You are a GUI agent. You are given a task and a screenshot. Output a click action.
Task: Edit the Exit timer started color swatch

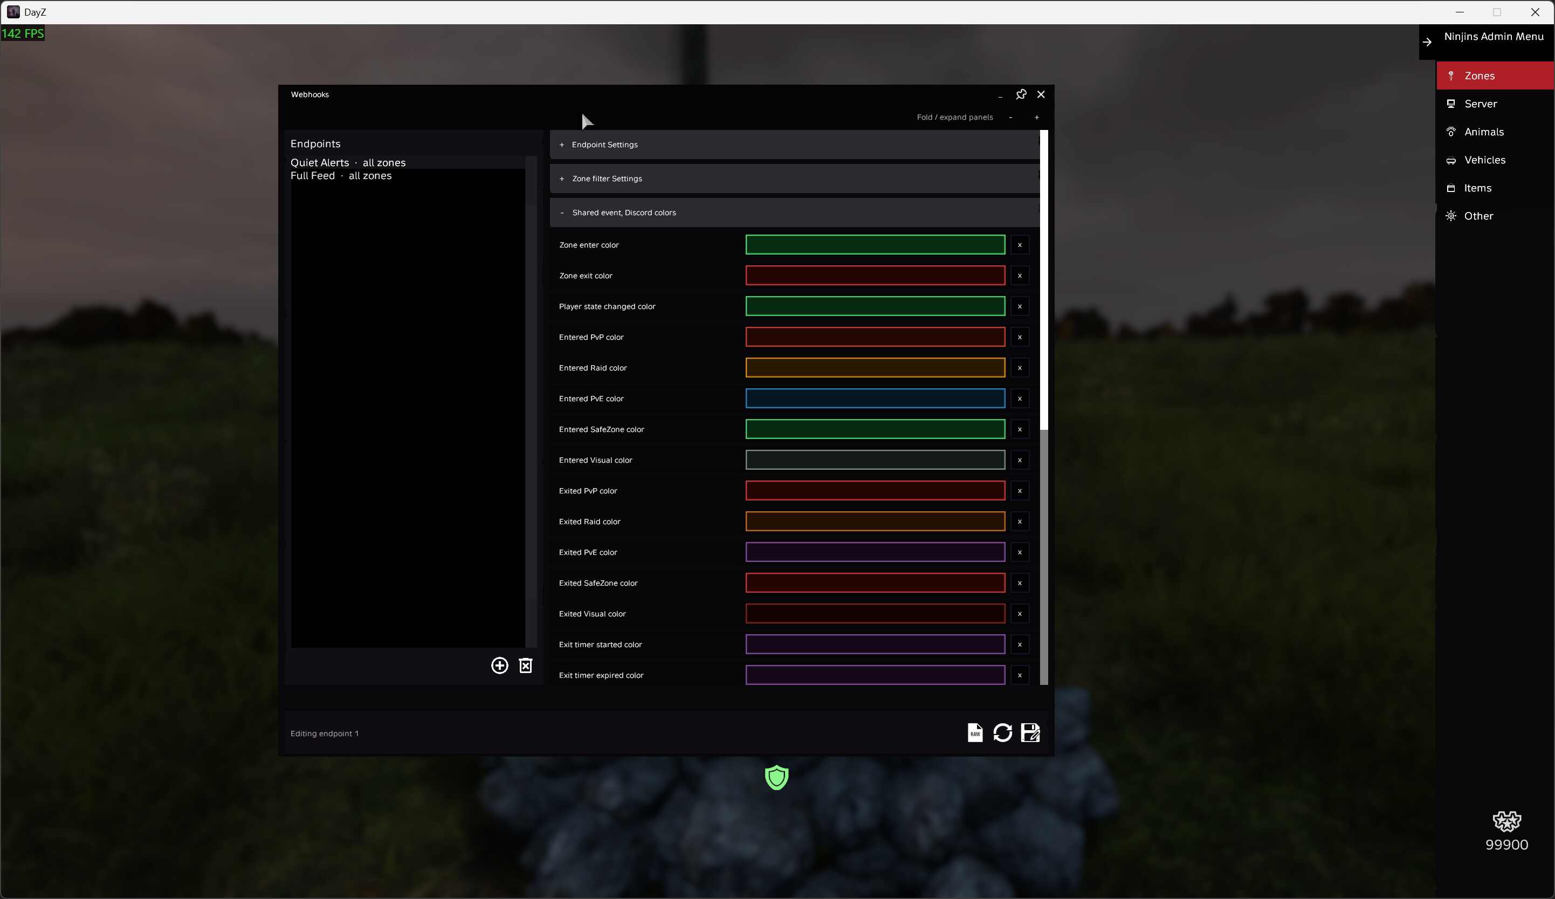point(875,644)
